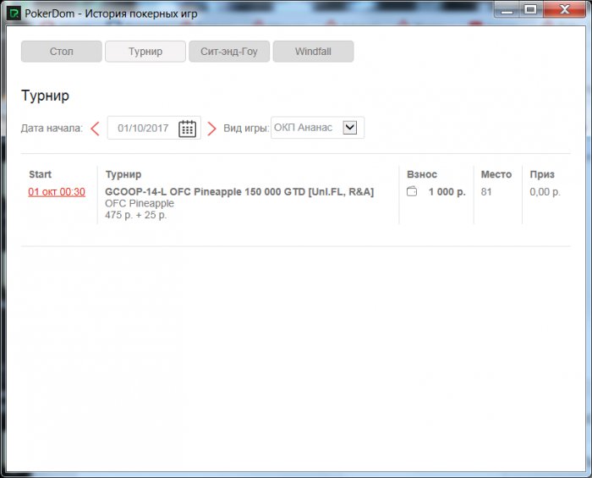Switch to the Windfall tab
Screen dimensions: 592x478
[x=314, y=52]
